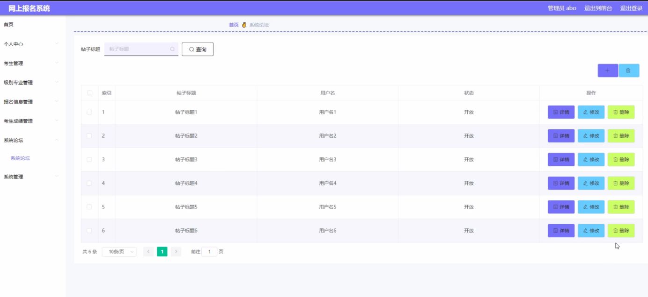Click the cell 帖子标题5
Image resolution: width=648 pixels, height=297 pixels.
186,207
